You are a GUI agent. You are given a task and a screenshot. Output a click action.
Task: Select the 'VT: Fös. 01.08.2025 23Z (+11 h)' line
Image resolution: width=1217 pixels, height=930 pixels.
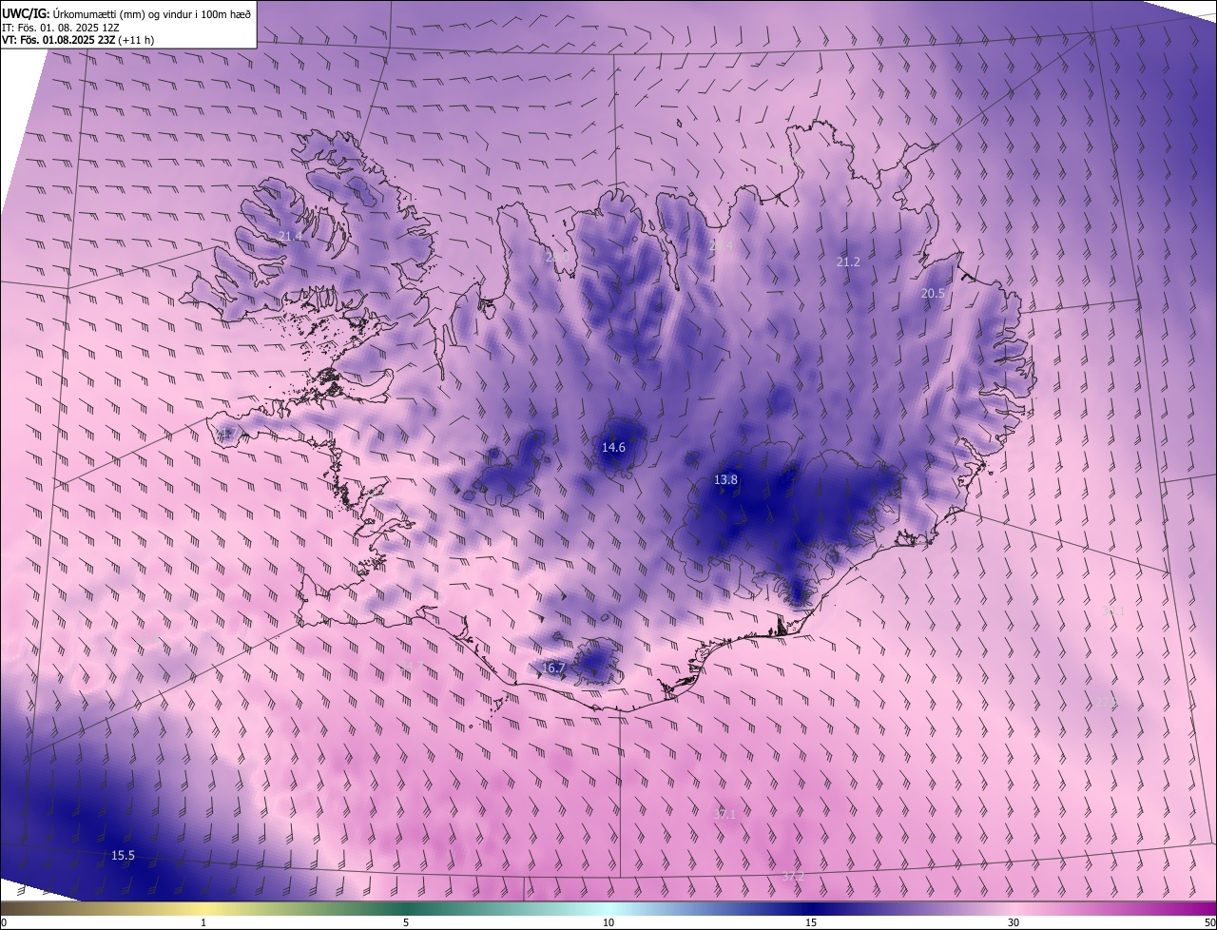(78, 40)
